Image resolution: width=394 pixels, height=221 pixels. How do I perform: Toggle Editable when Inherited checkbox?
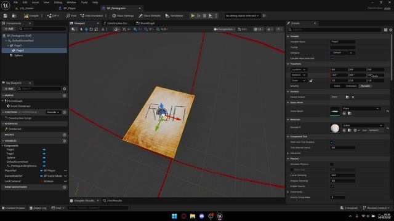pyautogui.click(x=332, y=58)
